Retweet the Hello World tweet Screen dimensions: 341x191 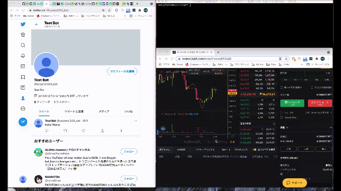(x=65, y=131)
